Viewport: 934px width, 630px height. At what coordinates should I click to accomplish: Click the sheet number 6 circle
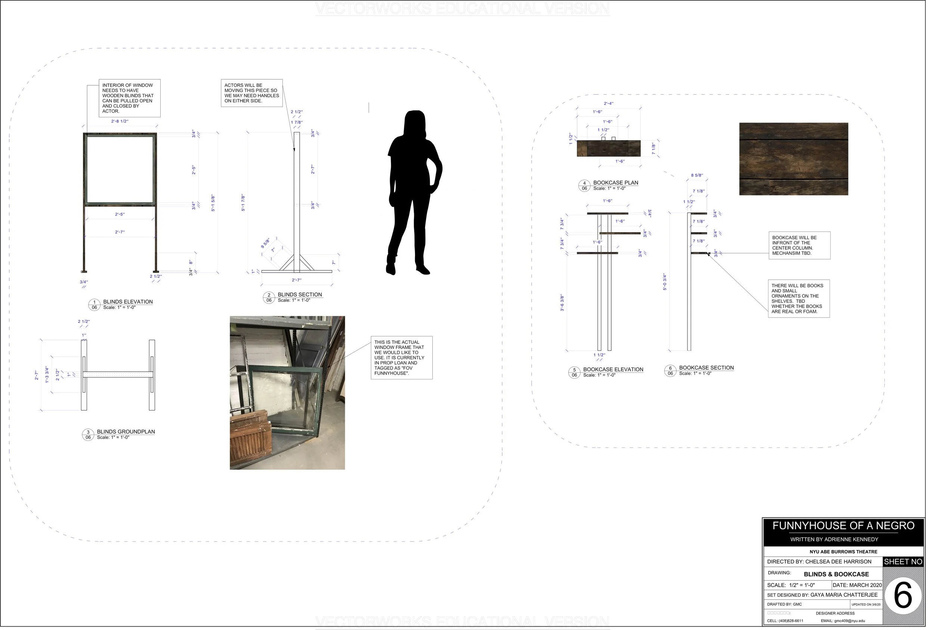pyautogui.click(x=903, y=596)
